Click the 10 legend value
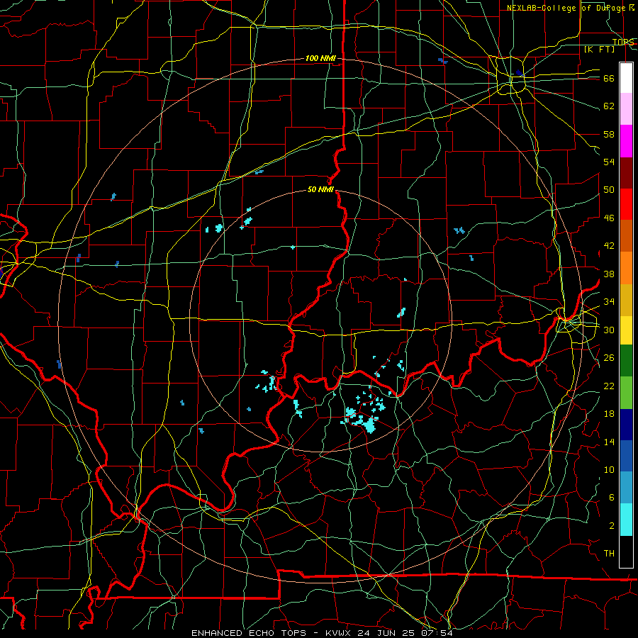 609,470
